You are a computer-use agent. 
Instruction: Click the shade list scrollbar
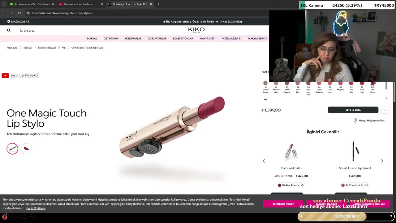(x=386, y=85)
